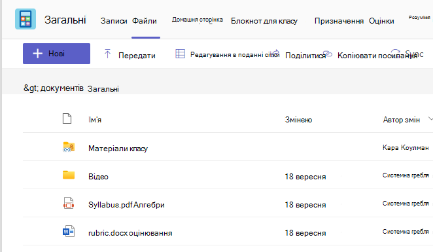This screenshot has width=433, height=252.
Task: Click the author cell in Syllabus.pdf row
Action: 406,204
